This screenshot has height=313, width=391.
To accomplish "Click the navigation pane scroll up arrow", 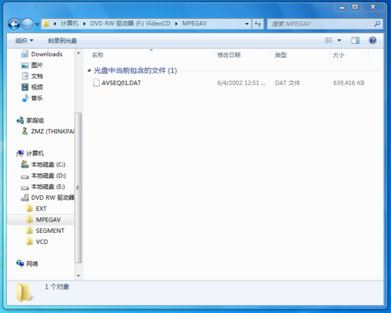I will [x=78, y=53].
